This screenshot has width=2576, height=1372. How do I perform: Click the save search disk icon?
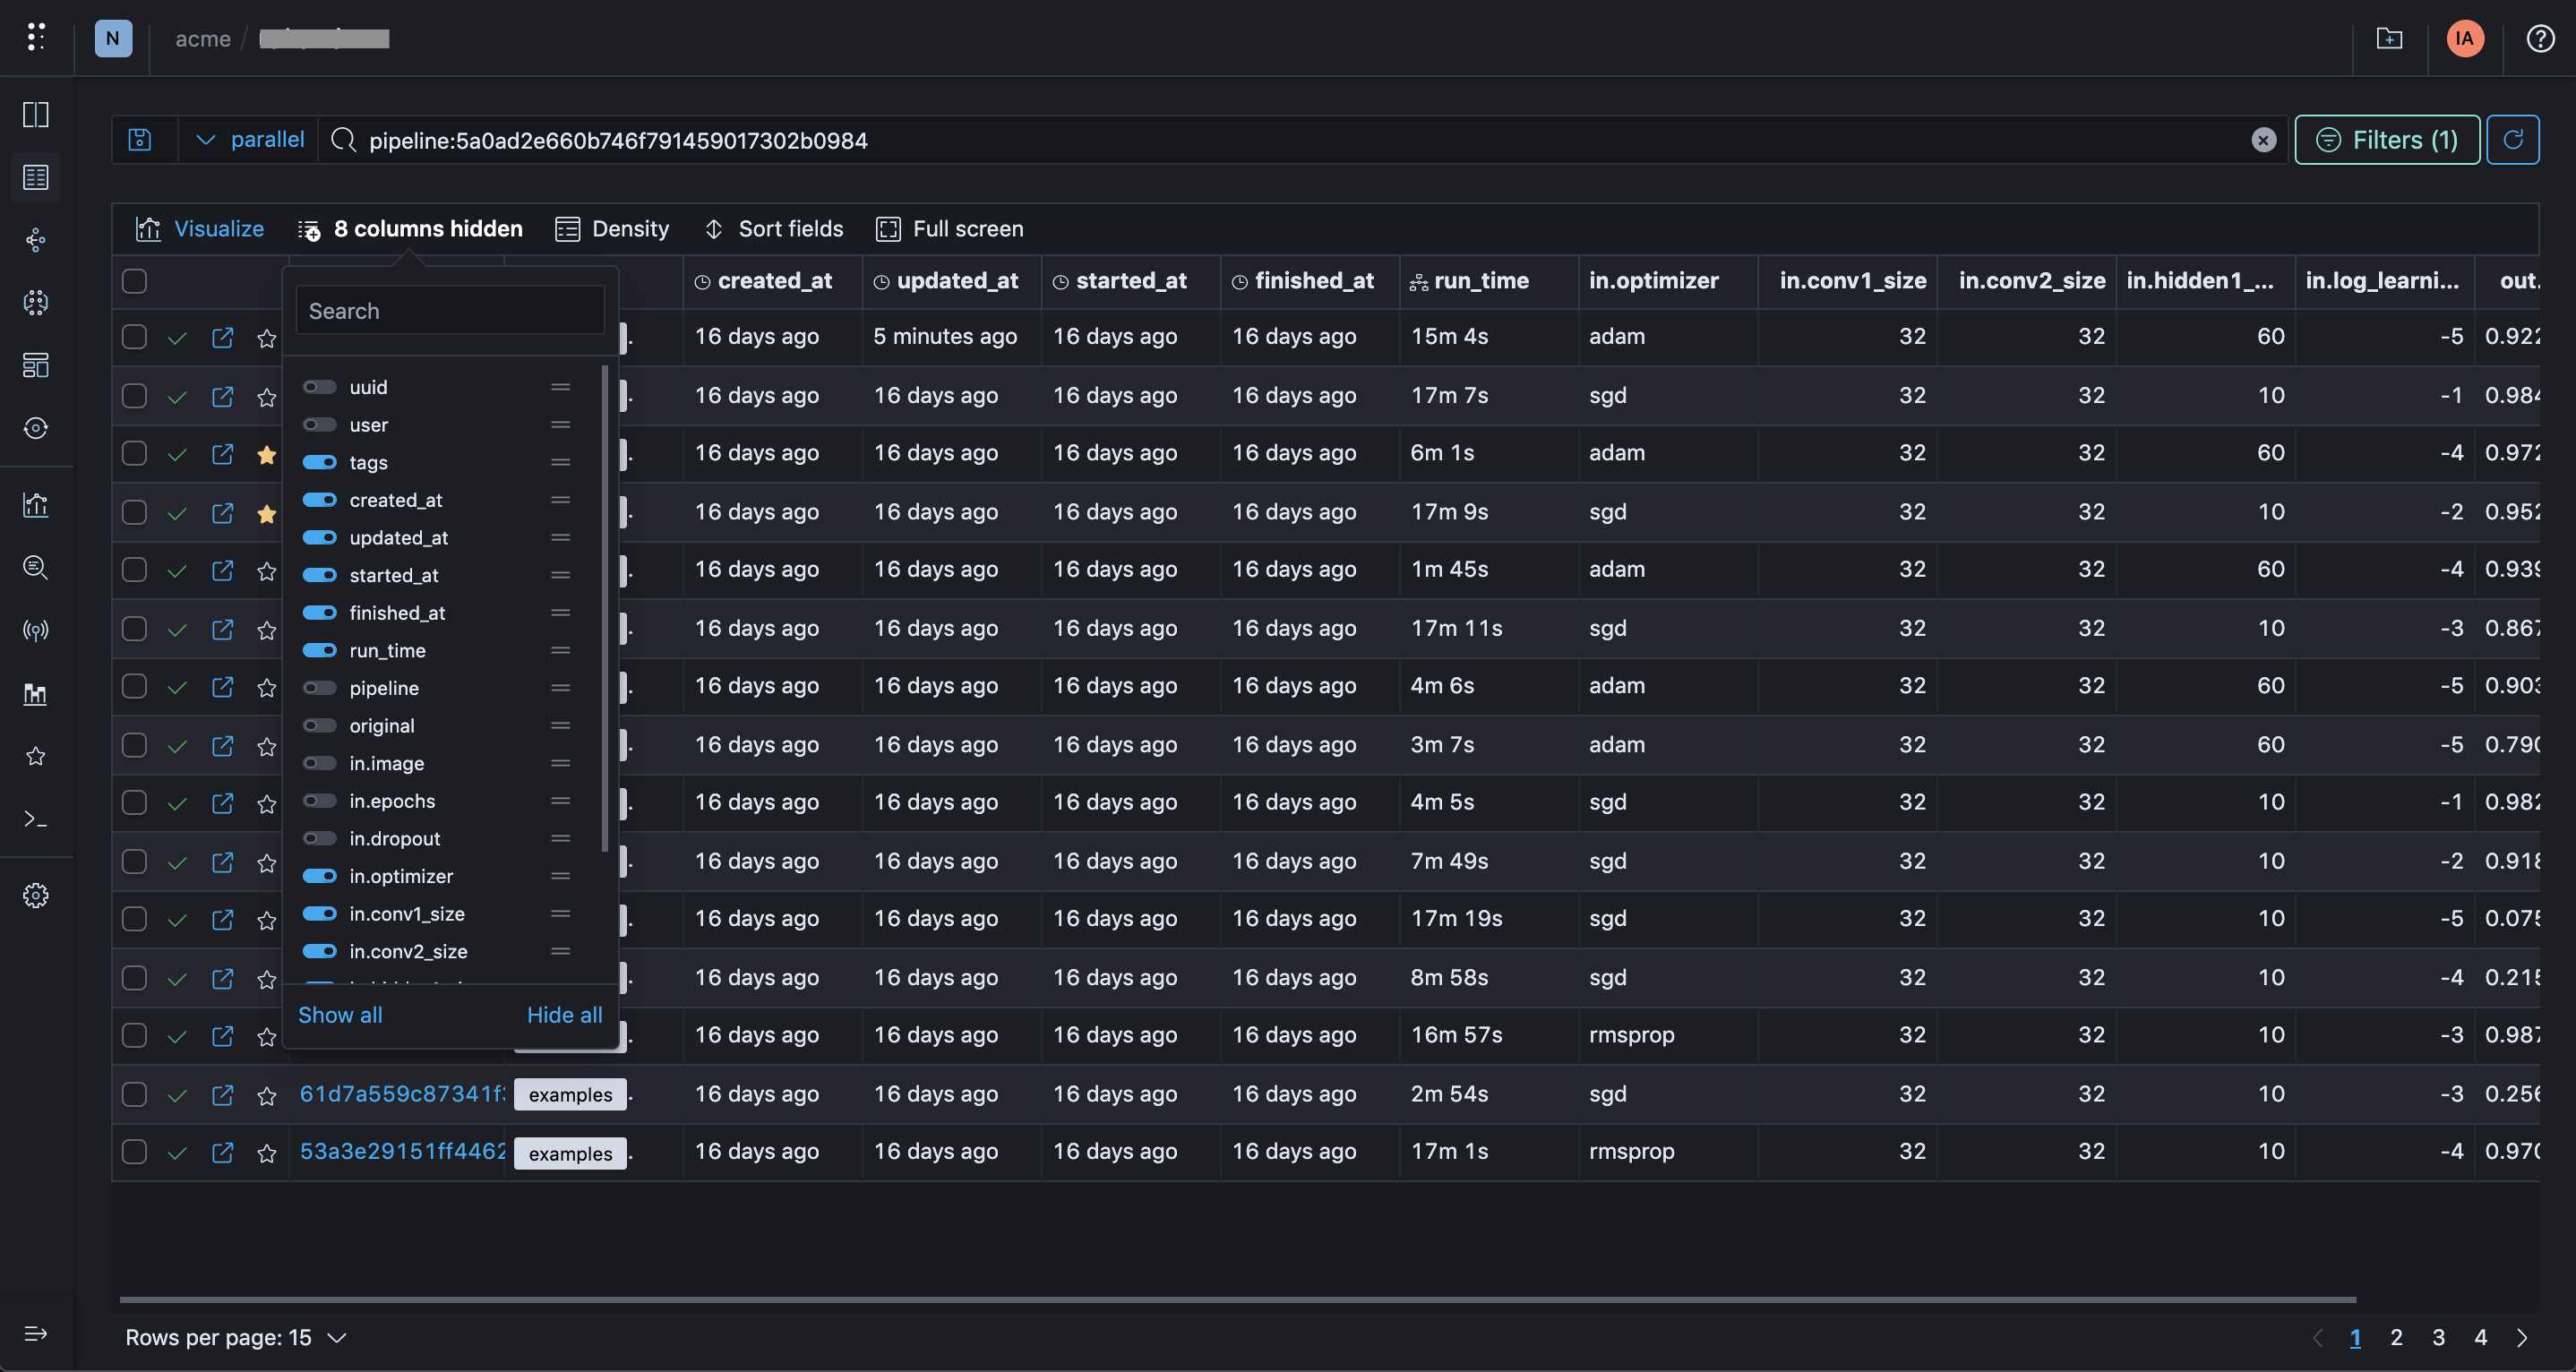point(140,139)
